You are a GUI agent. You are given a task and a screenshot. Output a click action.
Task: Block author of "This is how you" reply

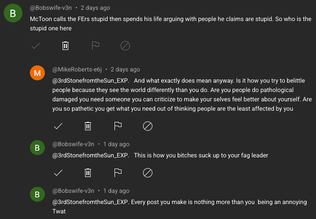point(147,173)
